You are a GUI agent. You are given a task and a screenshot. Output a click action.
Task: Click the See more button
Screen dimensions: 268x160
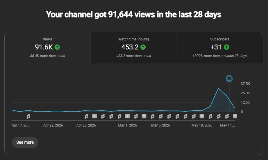25,143
